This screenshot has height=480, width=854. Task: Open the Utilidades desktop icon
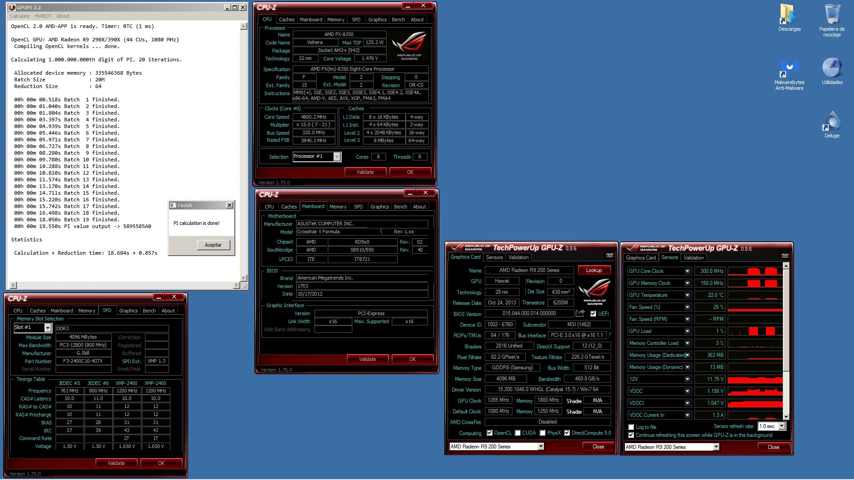(832, 71)
